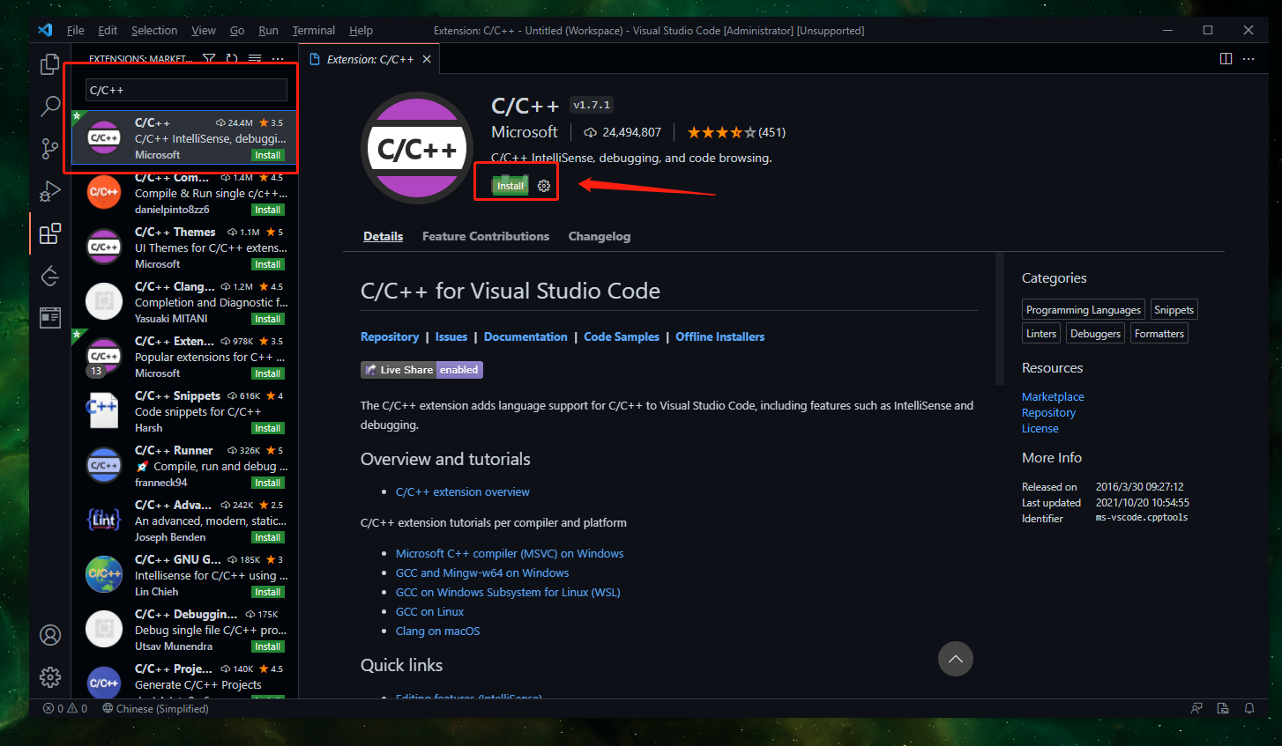Open the Source Control view
This screenshot has height=746, width=1282.
click(50, 149)
